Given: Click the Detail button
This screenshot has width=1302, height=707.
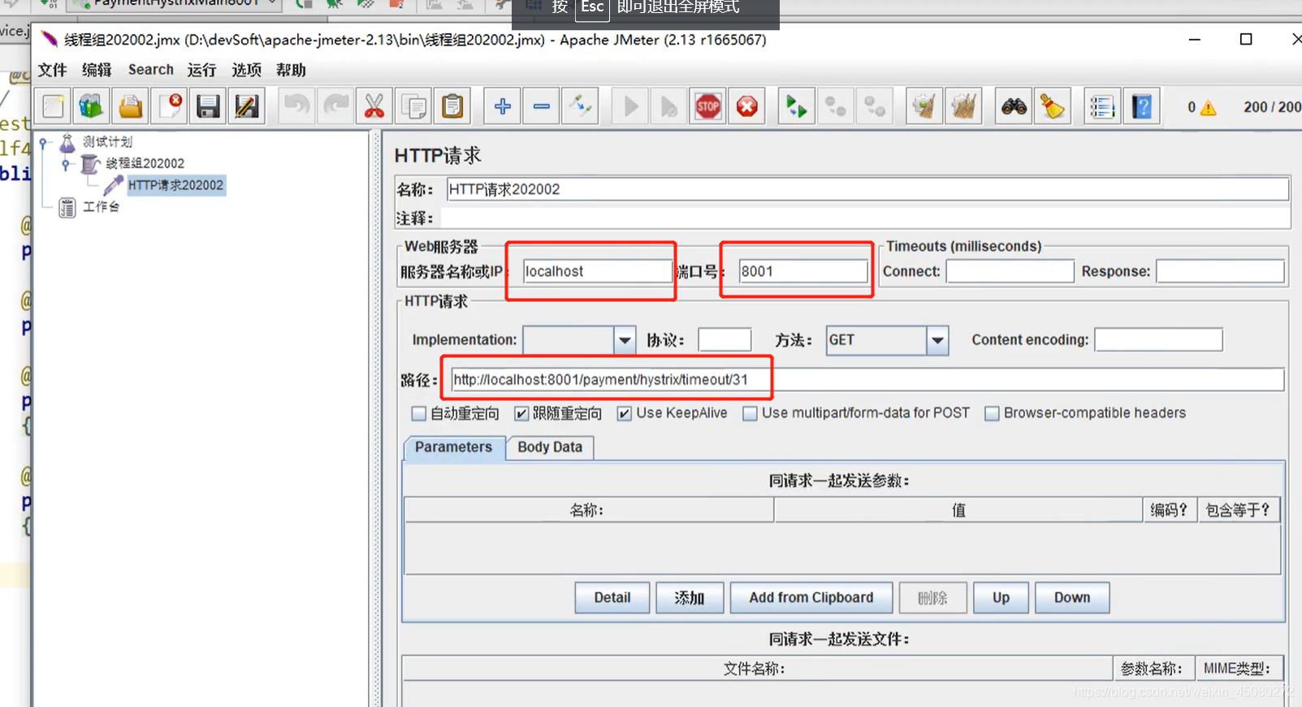Looking at the screenshot, I should pyautogui.click(x=612, y=597).
